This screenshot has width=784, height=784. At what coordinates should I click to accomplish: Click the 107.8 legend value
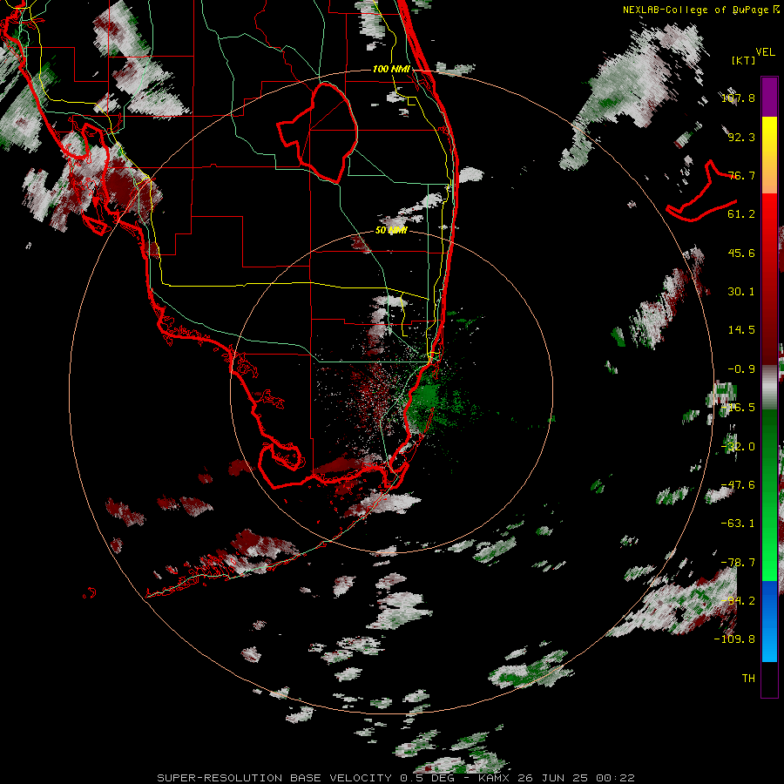(x=738, y=98)
